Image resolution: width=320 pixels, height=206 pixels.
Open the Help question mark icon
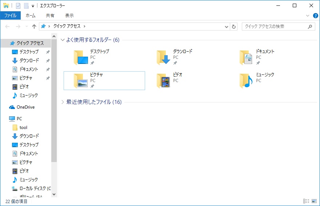pyautogui.click(x=315, y=16)
